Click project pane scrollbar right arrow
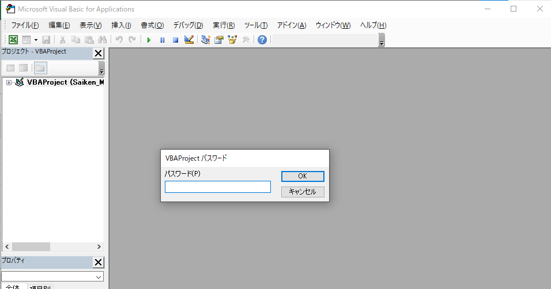551x289 pixels. click(x=99, y=247)
